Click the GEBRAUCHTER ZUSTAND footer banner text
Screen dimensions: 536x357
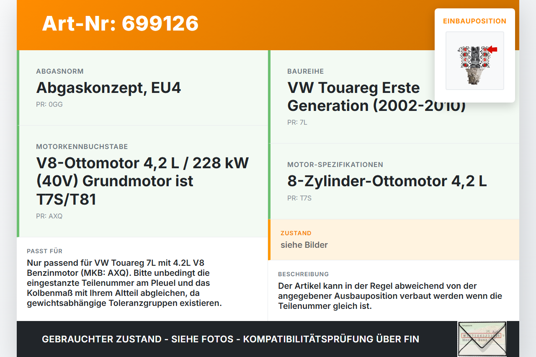click(230, 339)
